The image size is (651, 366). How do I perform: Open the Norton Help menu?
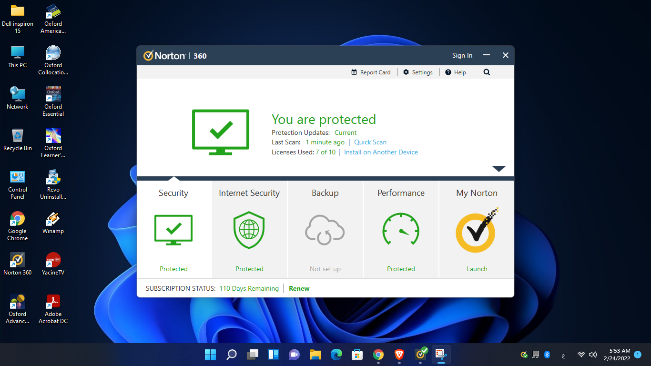(456, 72)
